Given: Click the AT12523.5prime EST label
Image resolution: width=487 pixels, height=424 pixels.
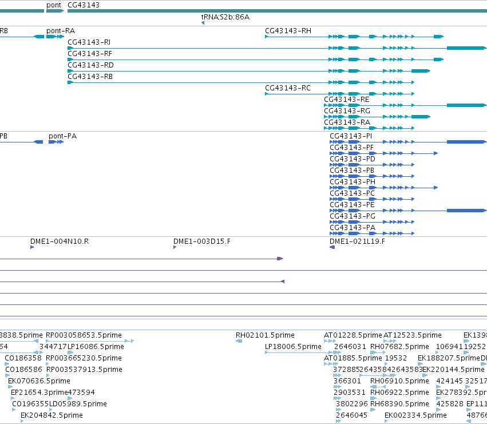Looking at the screenshot, I should tap(413, 335).
